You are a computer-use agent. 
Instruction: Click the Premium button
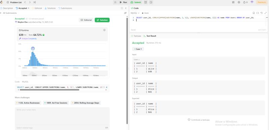pos(262,2)
